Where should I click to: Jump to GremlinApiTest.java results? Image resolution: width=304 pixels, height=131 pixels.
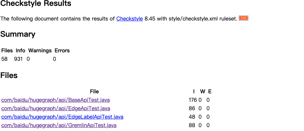tap(59, 125)
